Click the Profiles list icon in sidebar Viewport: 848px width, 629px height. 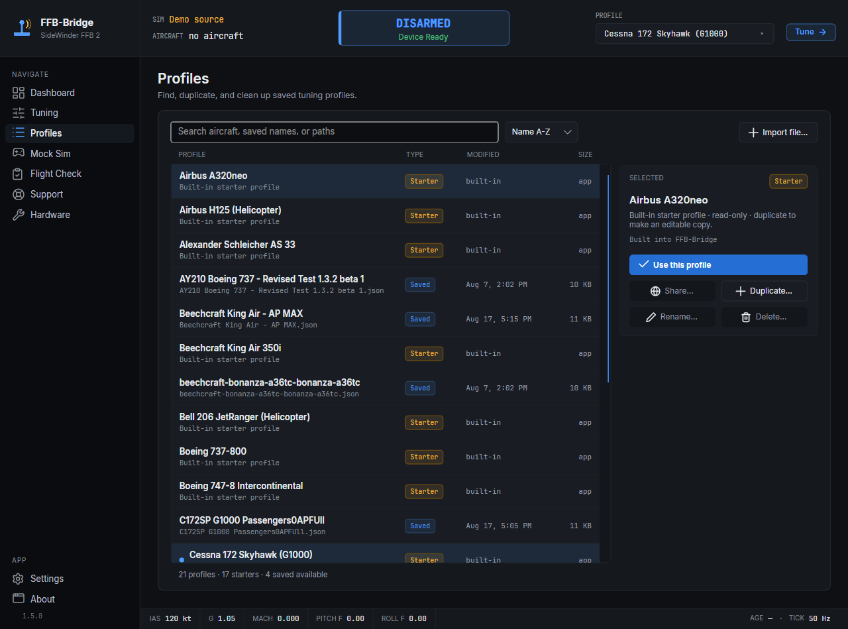19,133
